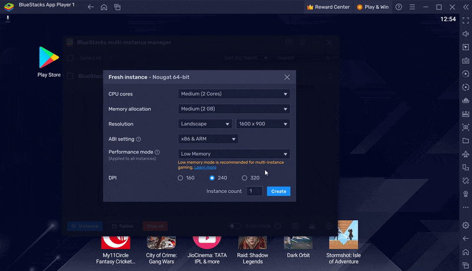Select DPI 240 radio button

[212, 178]
